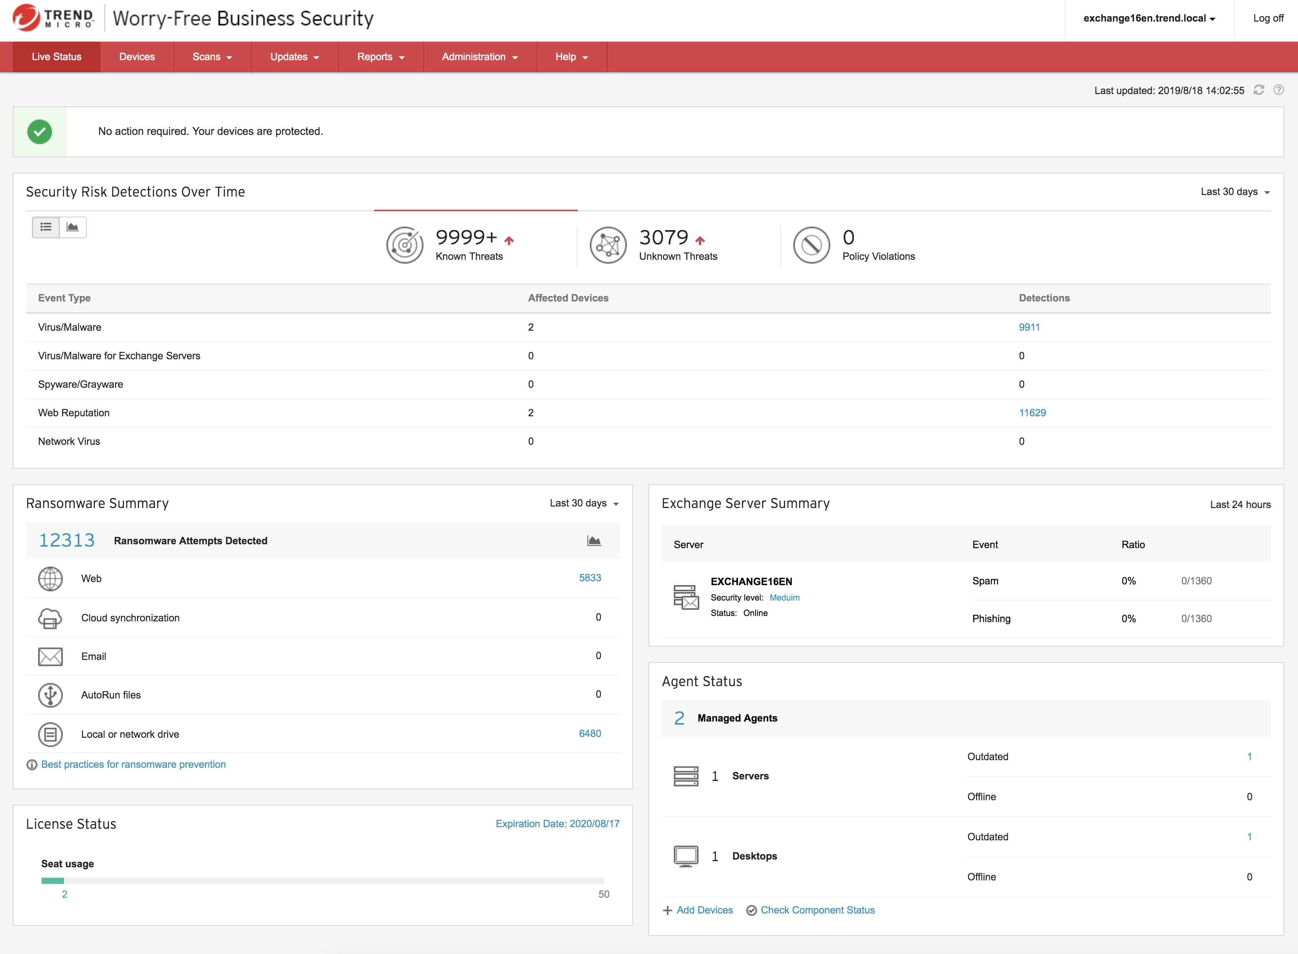Viewport: 1298px width, 954px height.
Task: Open Virus/Malware detections count 9911
Action: point(1029,327)
